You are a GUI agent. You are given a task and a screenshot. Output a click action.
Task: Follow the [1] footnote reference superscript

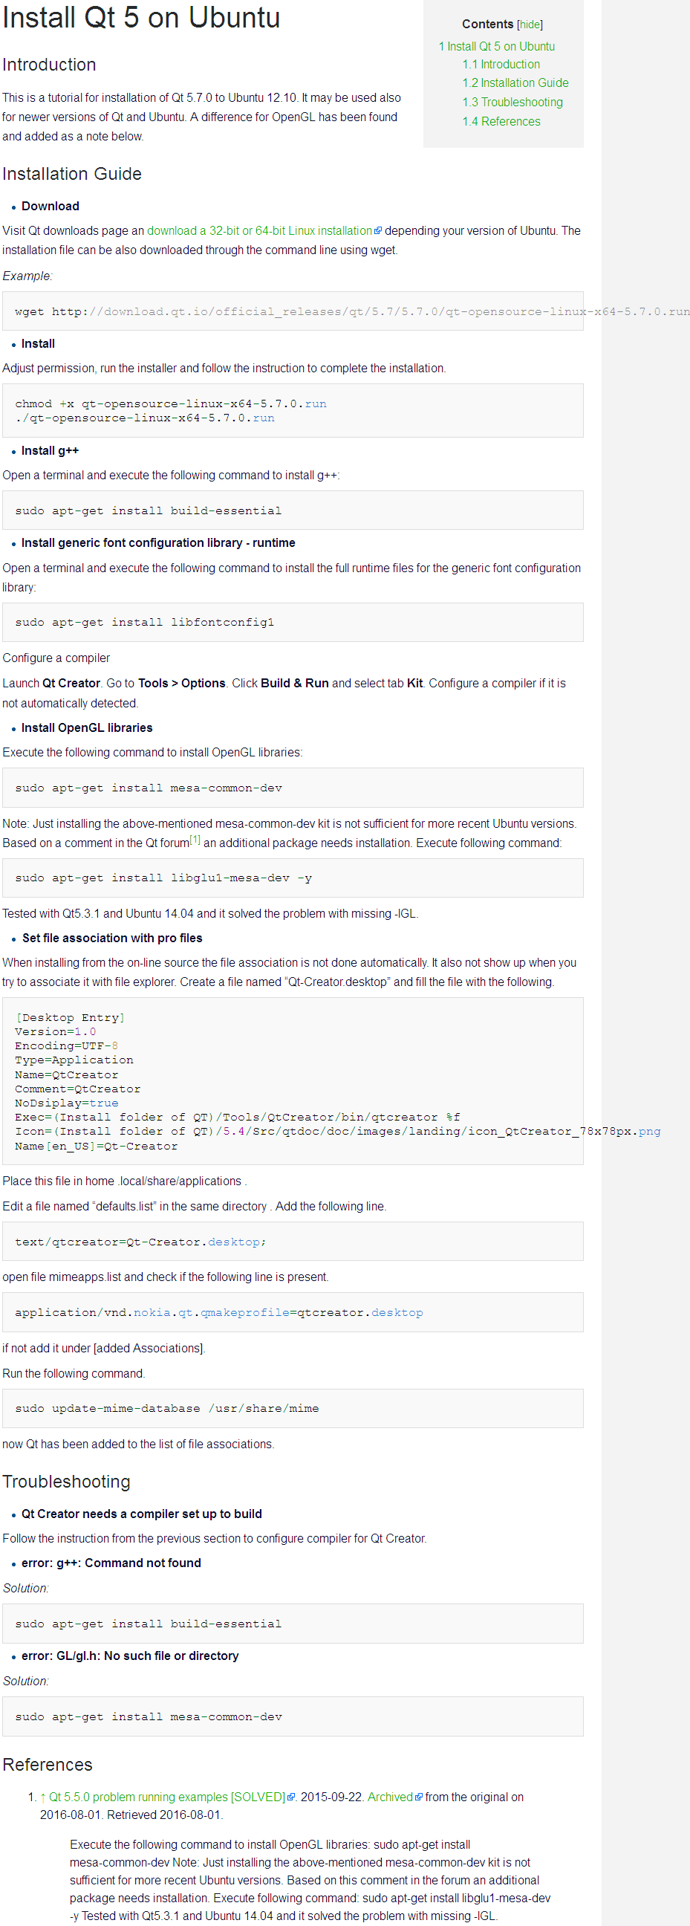pos(195,840)
